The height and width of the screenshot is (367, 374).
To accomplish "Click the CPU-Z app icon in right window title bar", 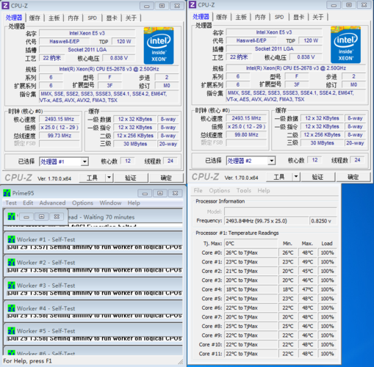I will (x=193, y=4).
